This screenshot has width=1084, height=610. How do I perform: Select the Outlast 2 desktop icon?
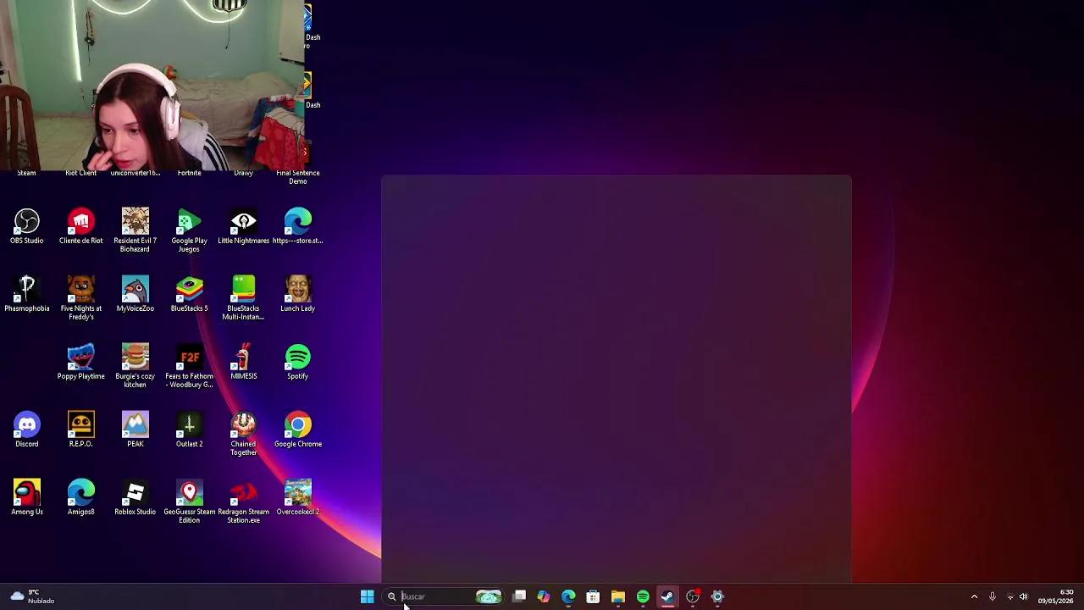(x=189, y=430)
